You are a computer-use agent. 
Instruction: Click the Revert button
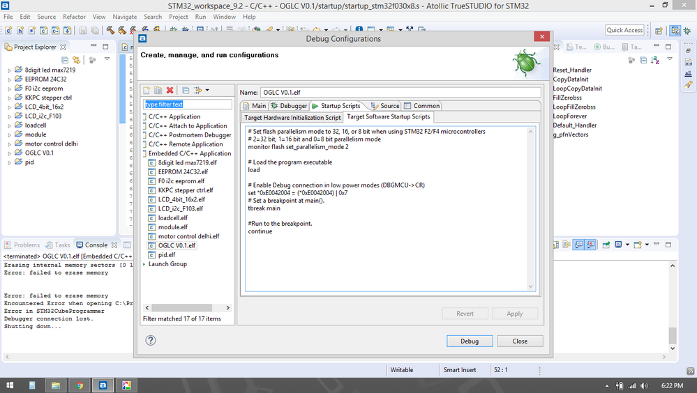(465, 314)
